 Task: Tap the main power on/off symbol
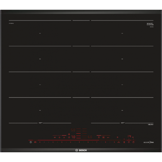tap(31, 142)
